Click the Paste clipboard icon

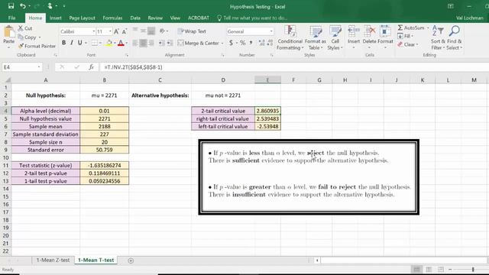(x=9, y=32)
